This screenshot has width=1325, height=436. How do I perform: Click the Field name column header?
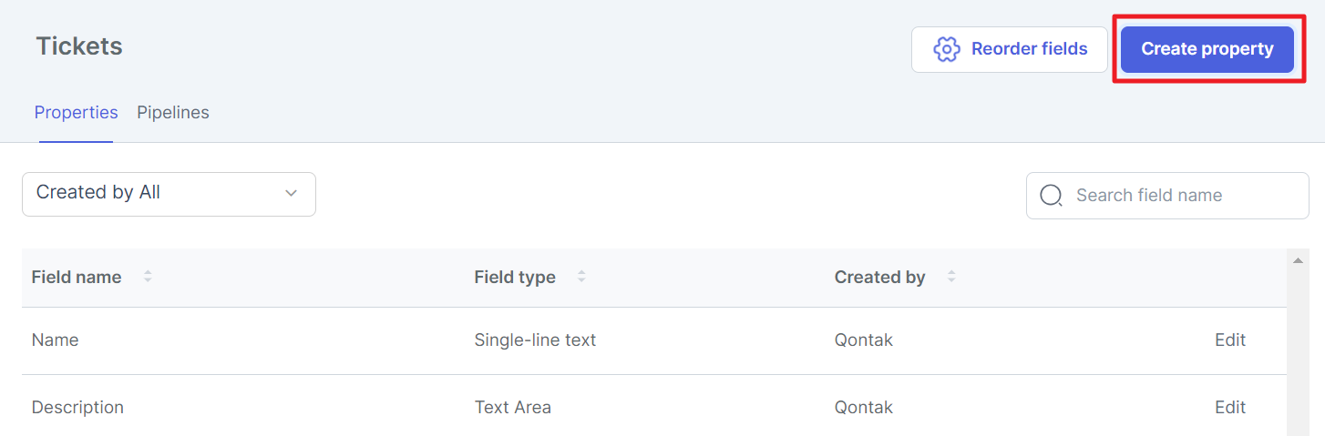(77, 278)
